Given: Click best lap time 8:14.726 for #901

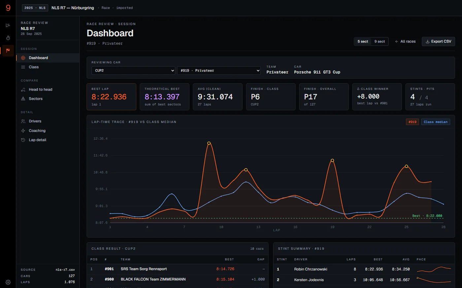Looking at the screenshot, I should pyautogui.click(x=225, y=269).
